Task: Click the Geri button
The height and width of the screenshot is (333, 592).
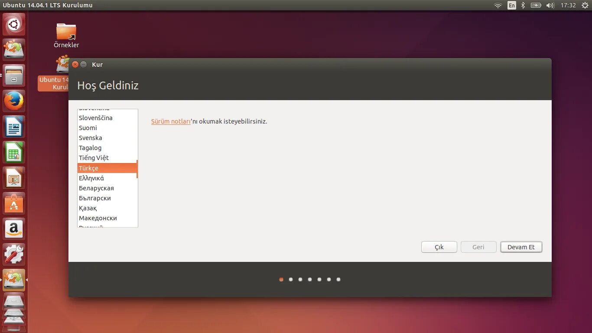Action: click(478, 247)
